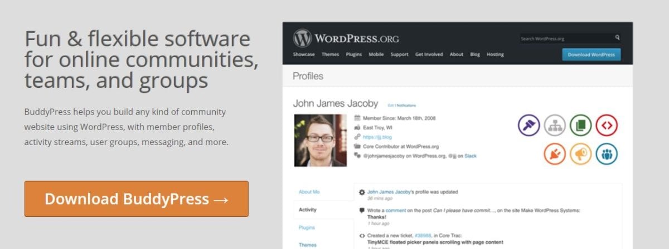The image size is (669, 249).
Task: Click the search magnifier icon
Action: (x=617, y=38)
